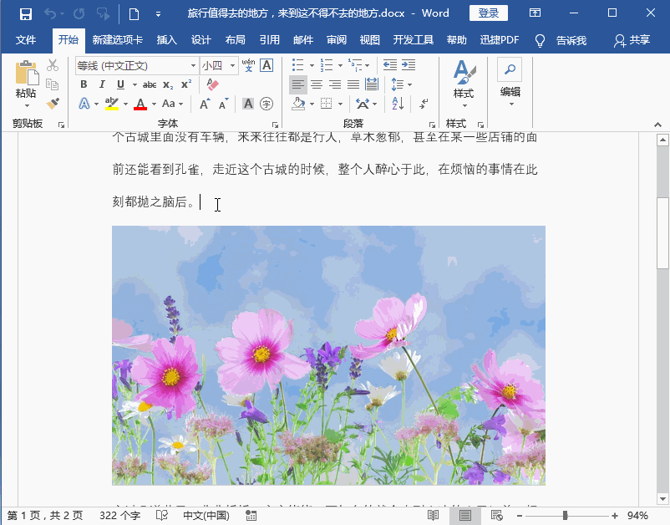This screenshot has width=670, height=525.
Task: Align paragraph to the left
Action: pos(298,84)
